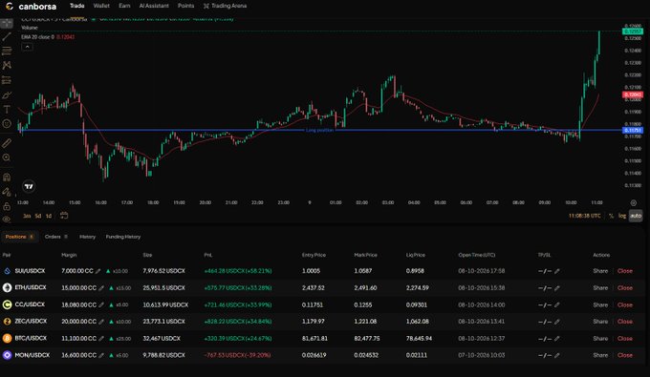Lock all drawing tools

[7, 206]
